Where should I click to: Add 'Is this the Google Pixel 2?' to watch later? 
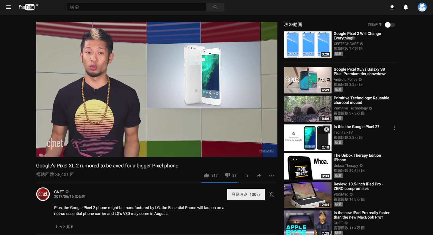point(327,129)
